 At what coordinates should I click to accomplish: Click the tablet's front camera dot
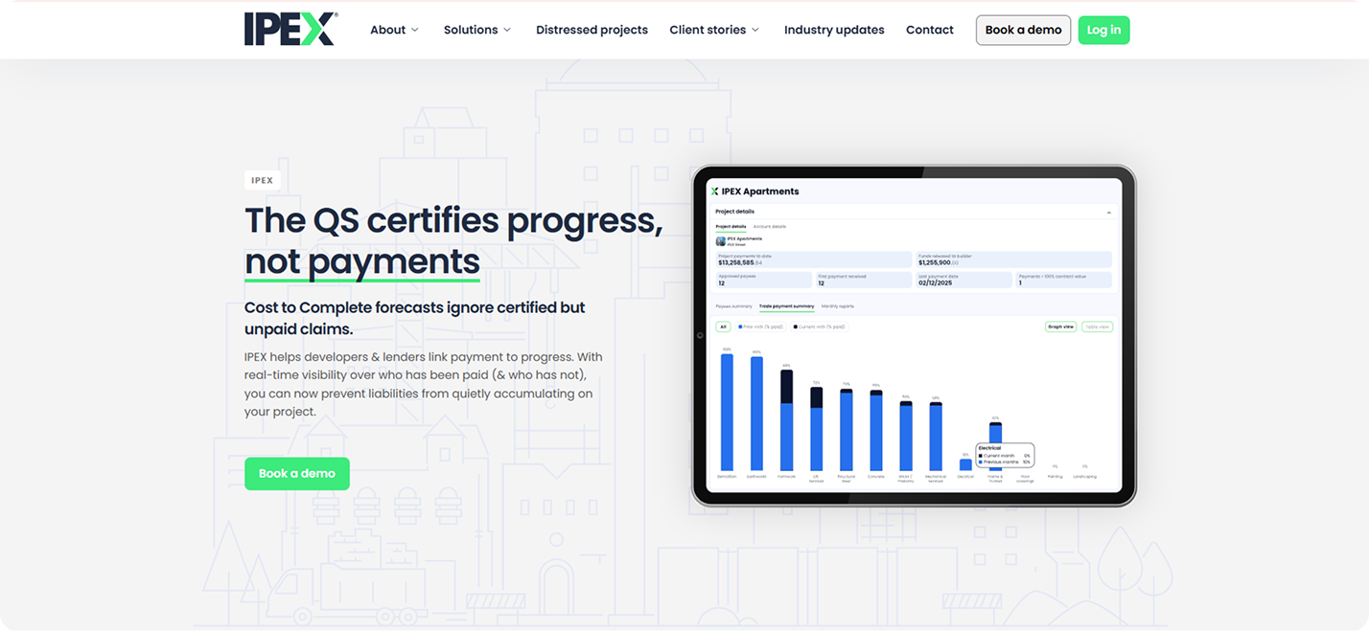coord(699,334)
